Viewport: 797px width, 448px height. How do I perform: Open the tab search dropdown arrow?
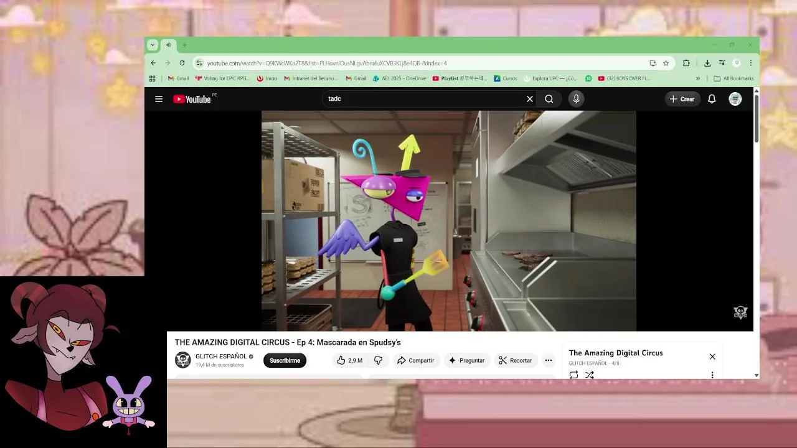[x=153, y=45]
